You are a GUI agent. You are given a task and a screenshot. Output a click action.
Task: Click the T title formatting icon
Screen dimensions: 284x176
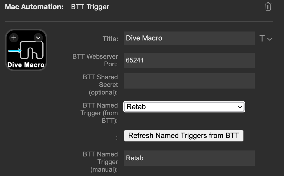(261, 38)
